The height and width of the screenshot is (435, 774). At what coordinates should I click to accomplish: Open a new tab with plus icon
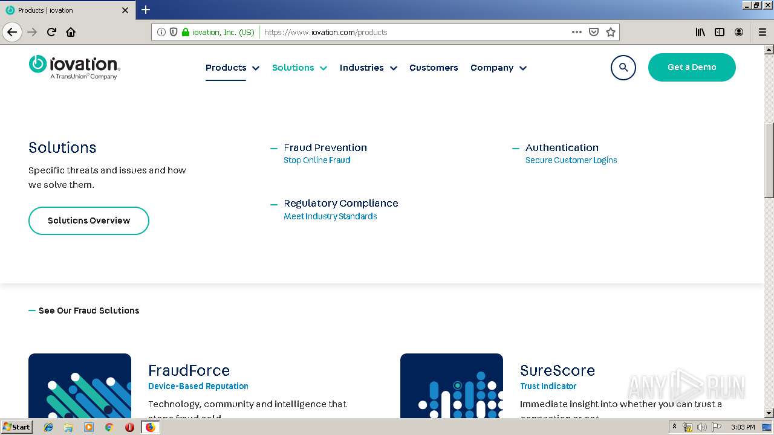click(146, 10)
